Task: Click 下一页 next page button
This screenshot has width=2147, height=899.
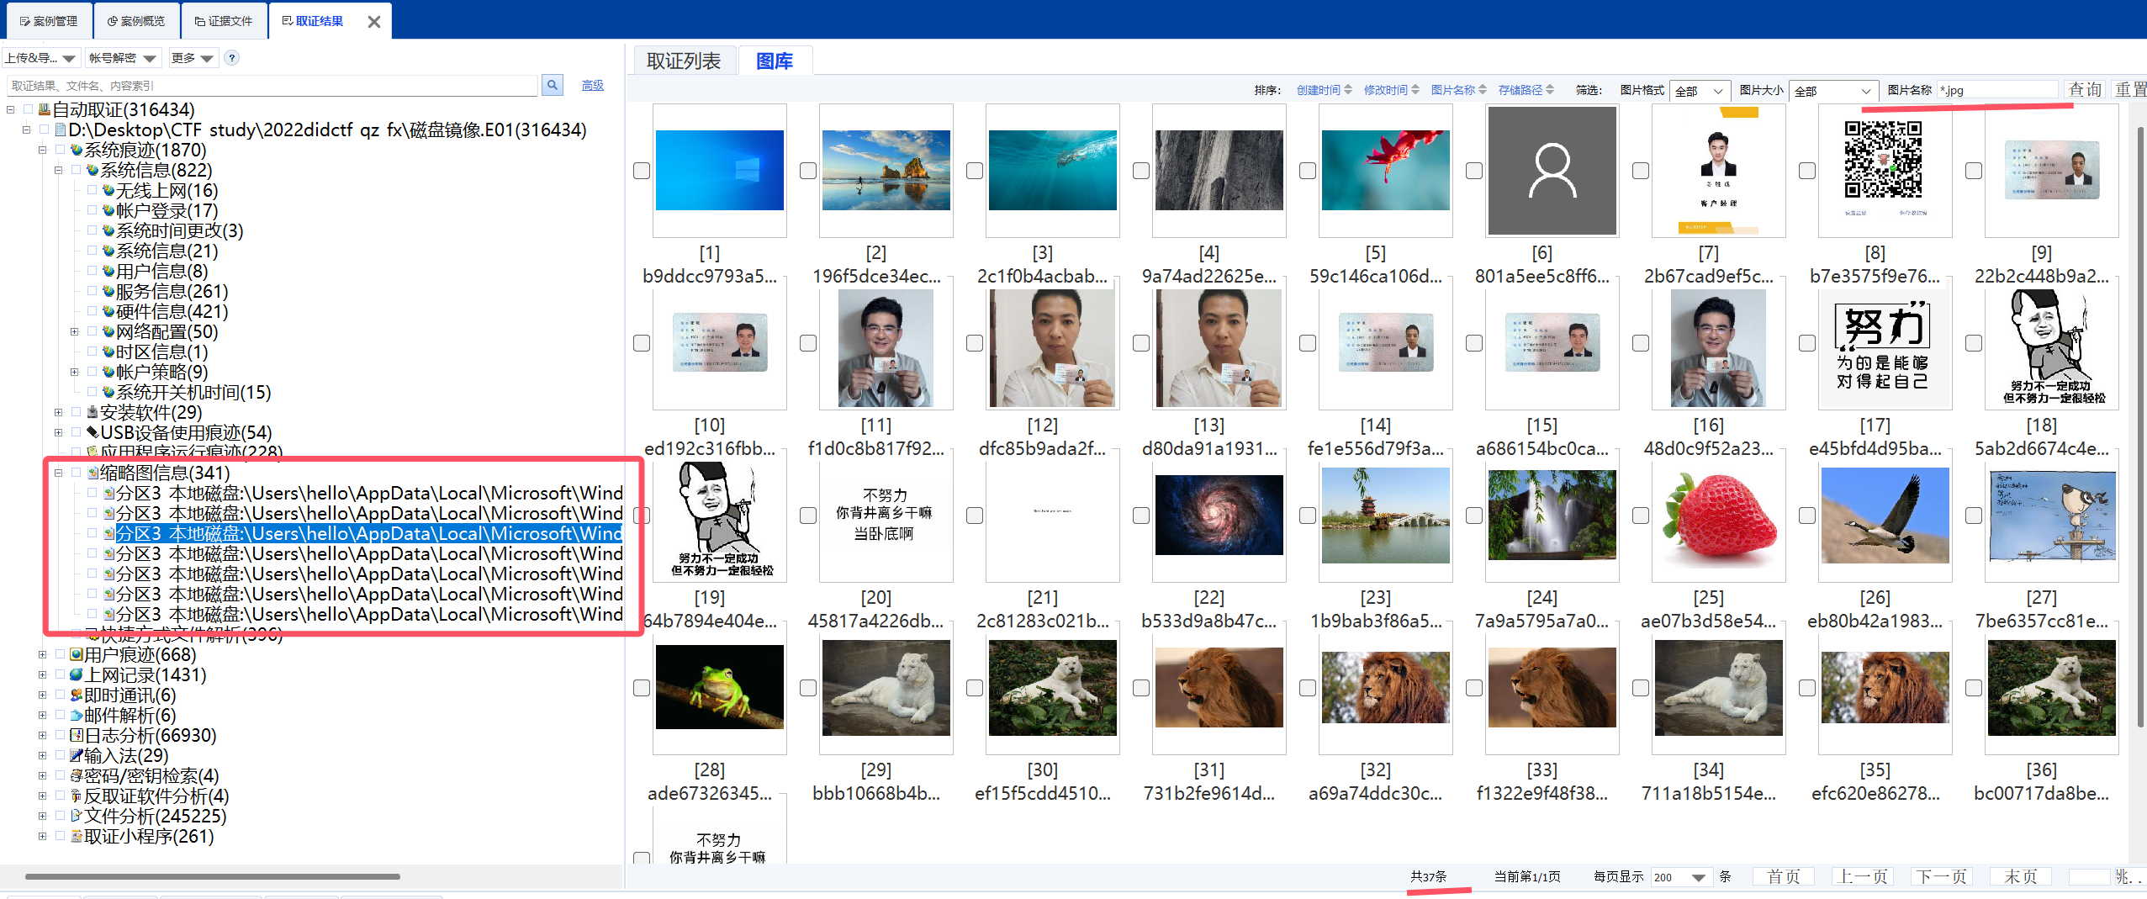Action: coord(1942,877)
